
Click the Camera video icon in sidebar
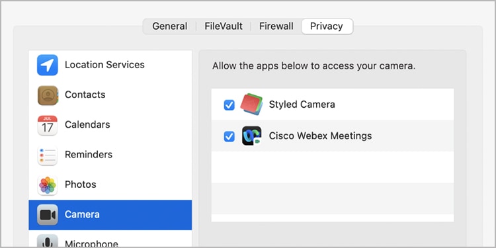(48, 215)
